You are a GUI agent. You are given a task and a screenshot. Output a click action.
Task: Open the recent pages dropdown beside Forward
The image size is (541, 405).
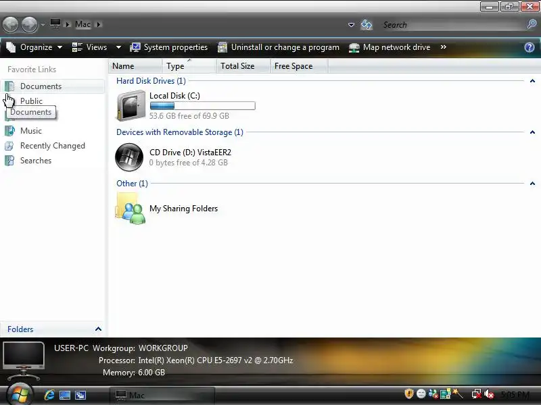coord(43,25)
